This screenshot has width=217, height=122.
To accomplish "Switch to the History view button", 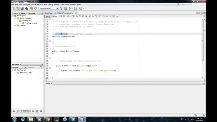I will pyautogui.click(x=55, y=16).
